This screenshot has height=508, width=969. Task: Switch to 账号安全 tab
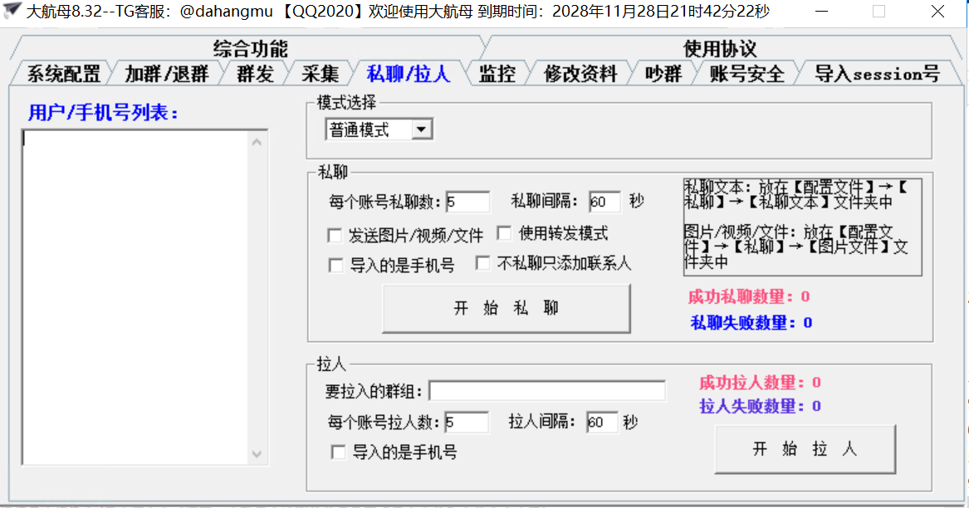pos(746,74)
